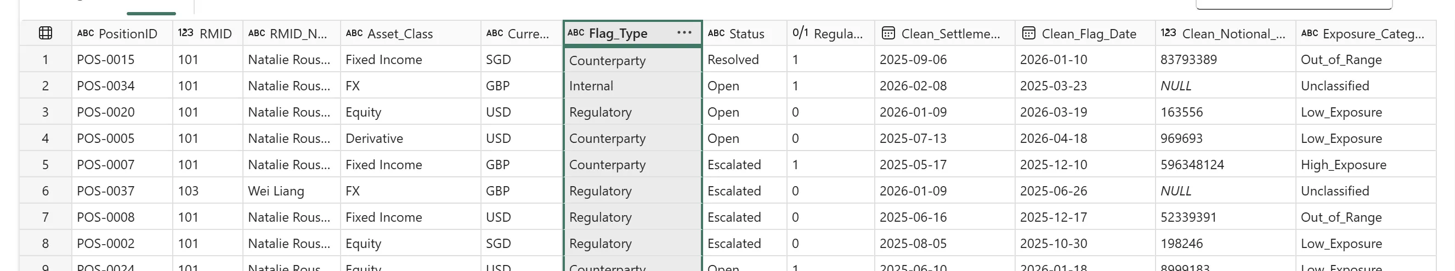Click cell POS-0015
Screen dimensions: 1455x271
click(122, 59)
